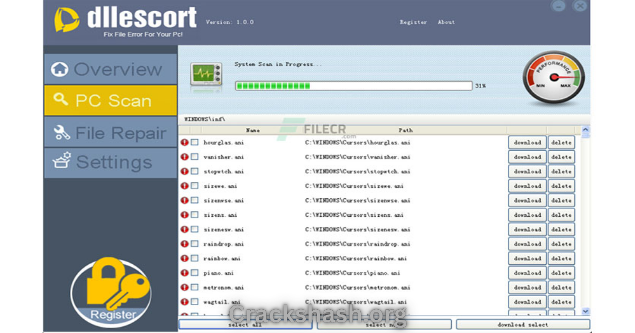Viewport: 635px width, 333px height.
Task: Delete the metronom.ani entry
Action: point(561,288)
